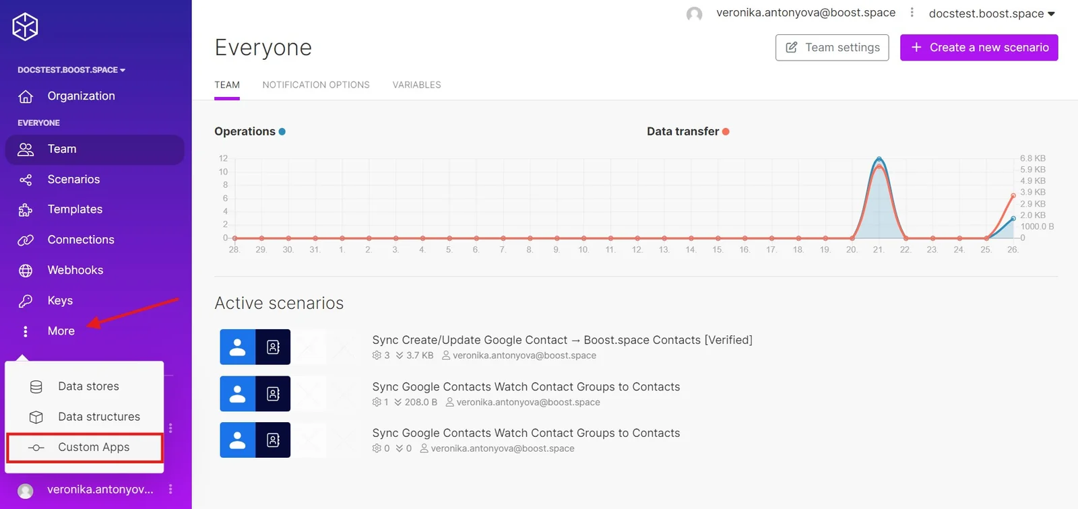Click Create a new scenario
This screenshot has height=509, width=1078.
tap(979, 48)
